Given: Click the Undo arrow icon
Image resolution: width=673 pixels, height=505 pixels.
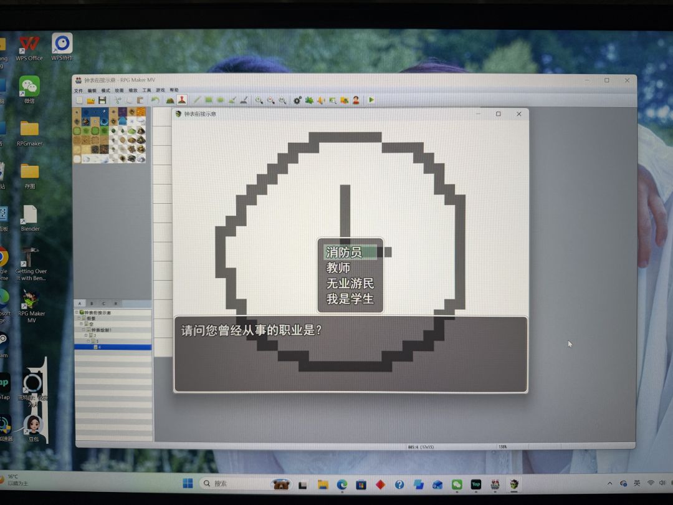Looking at the screenshot, I should point(155,100).
